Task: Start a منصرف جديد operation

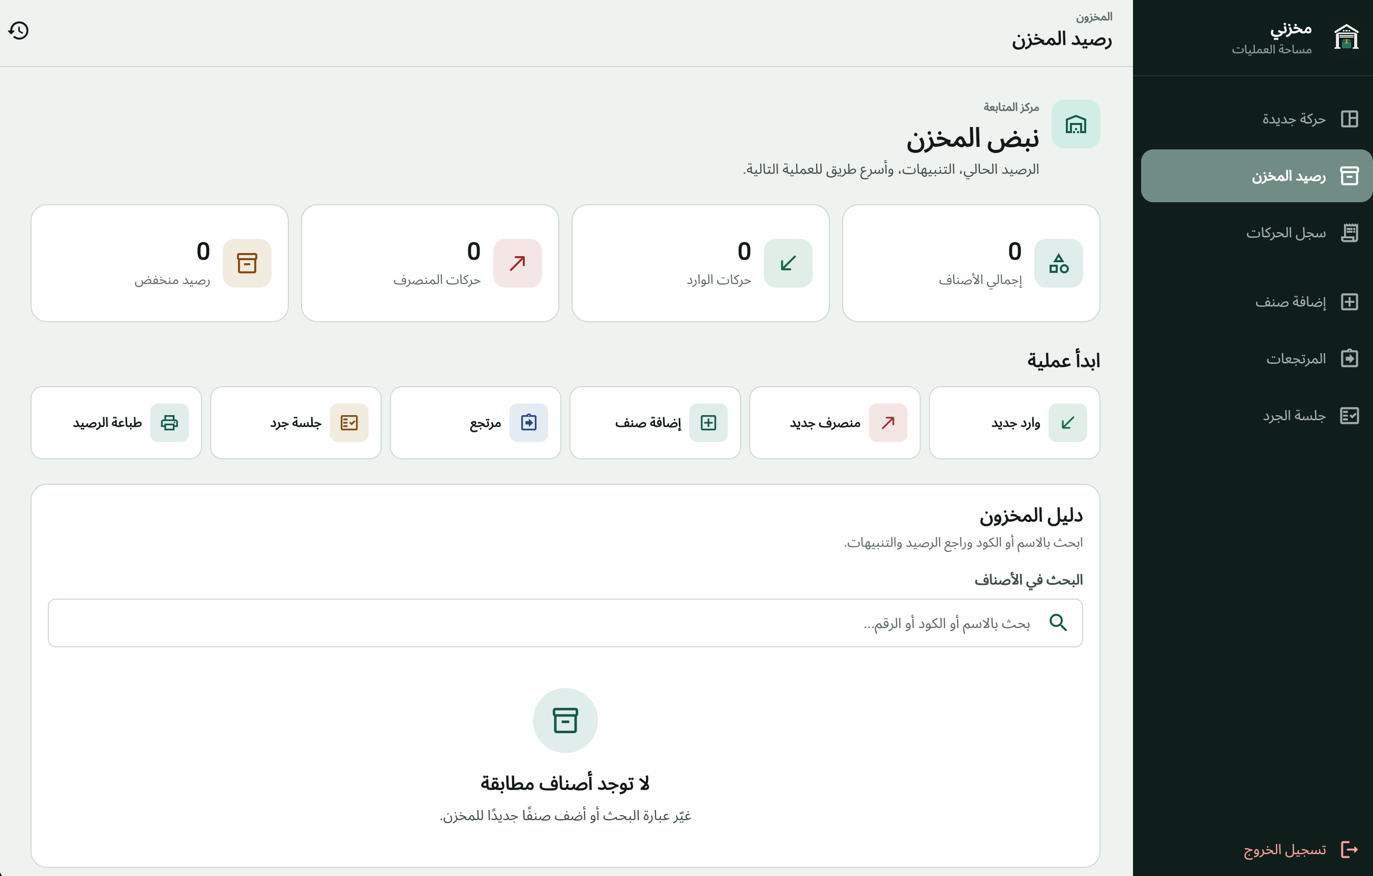Action: 834,423
